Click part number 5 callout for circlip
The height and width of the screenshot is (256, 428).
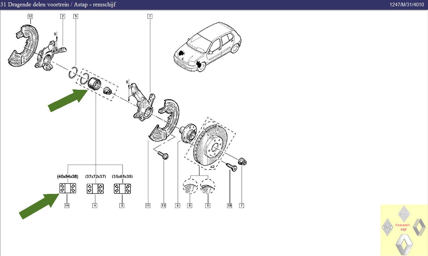[76, 16]
